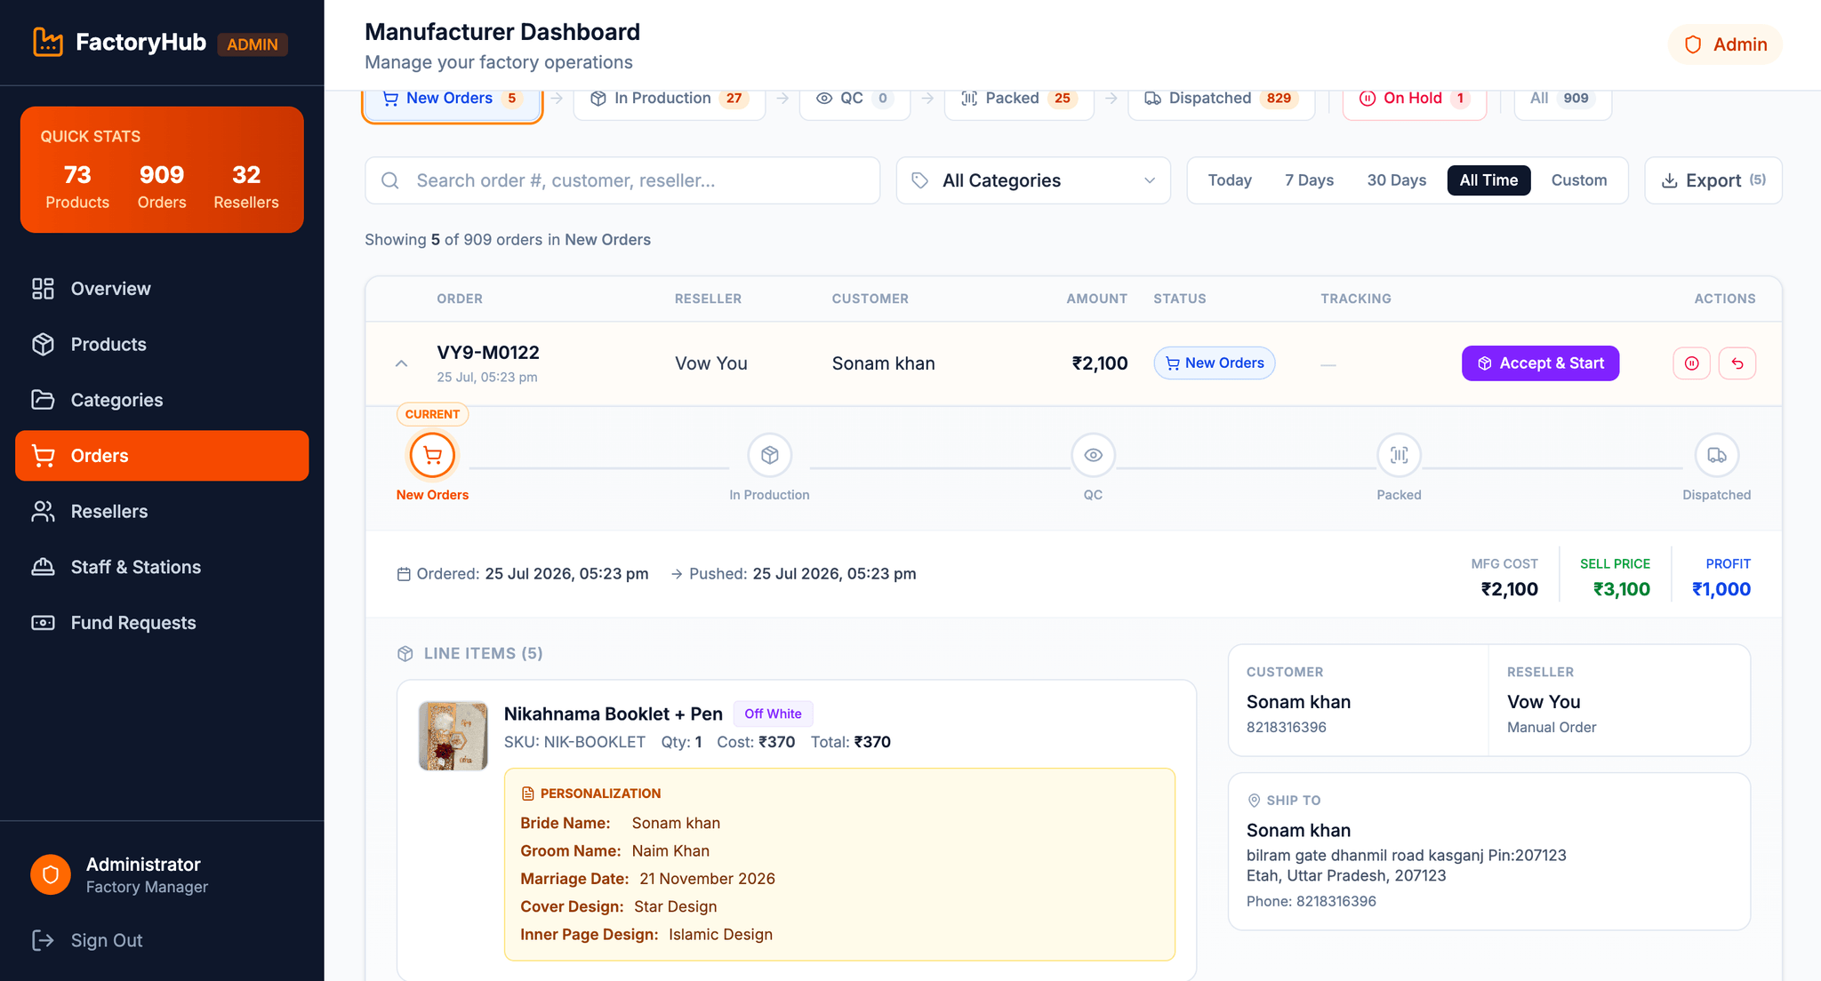Click the FactoryHub factory logo icon

48,42
